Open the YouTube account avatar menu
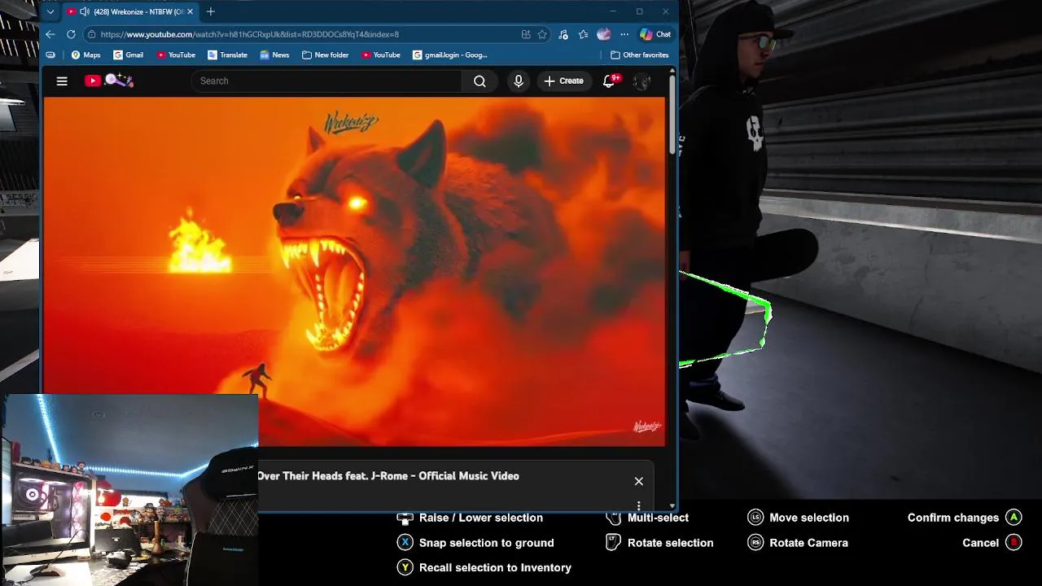 (642, 81)
